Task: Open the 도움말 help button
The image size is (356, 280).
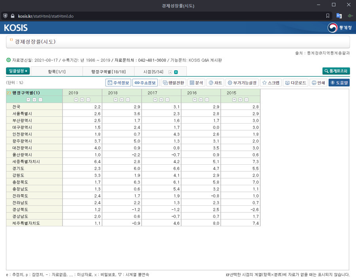Action: click(339, 83)
